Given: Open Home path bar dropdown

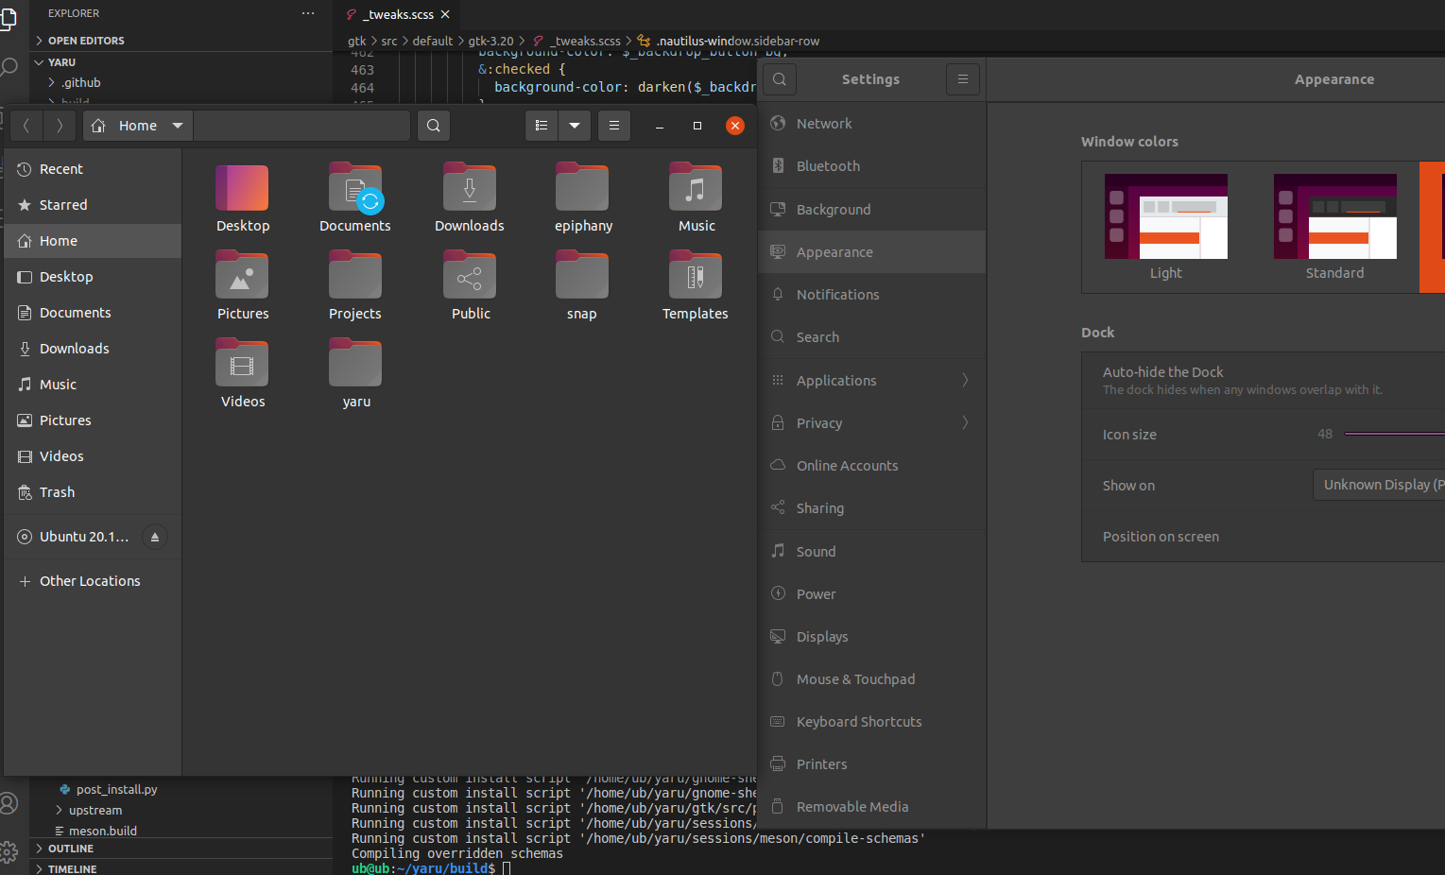Looking at the screenshot, I should pyautogui.click(x=178, y=126).
